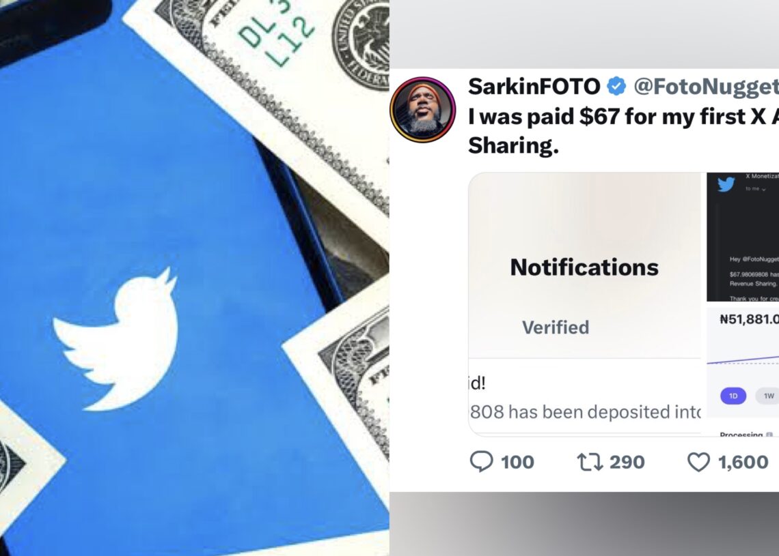Switch to the Verified notifications tab
779x556 pixels.
(x=556, y=327)
